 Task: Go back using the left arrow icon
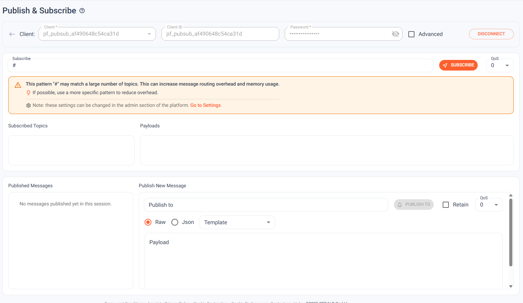(12, 34)
